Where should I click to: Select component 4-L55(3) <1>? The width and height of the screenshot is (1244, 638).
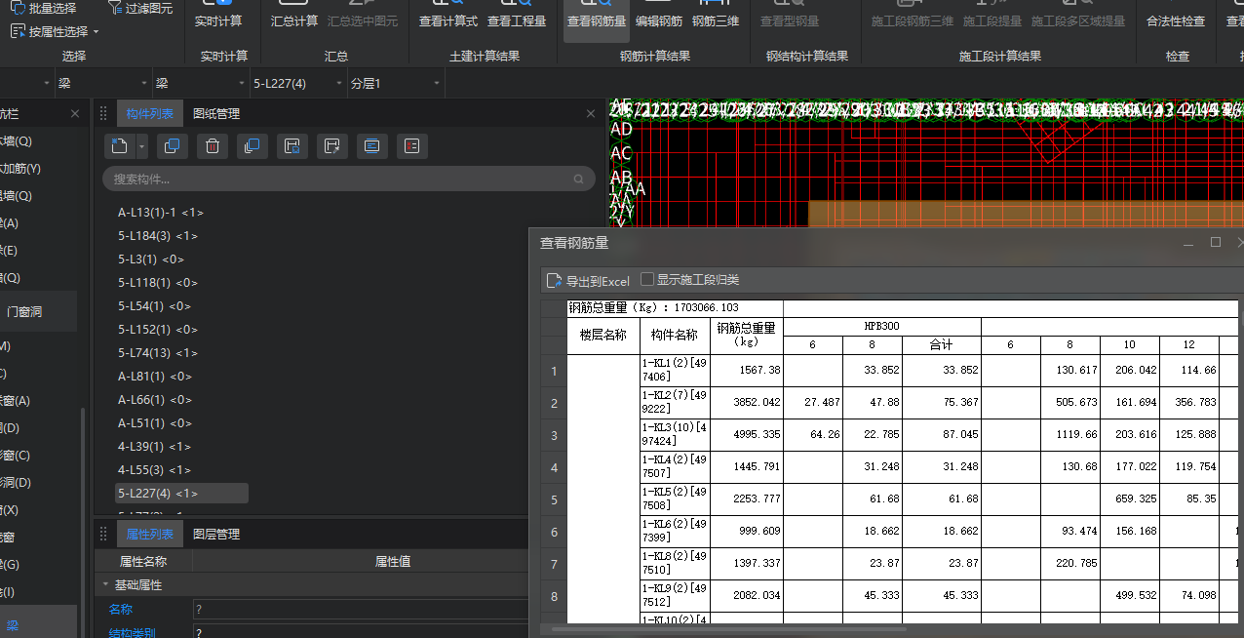pos(155,470)
